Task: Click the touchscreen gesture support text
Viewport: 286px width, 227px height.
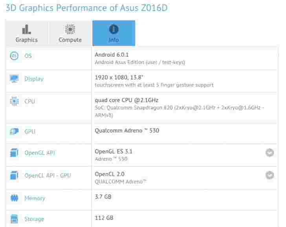Action: click(154, 85)
